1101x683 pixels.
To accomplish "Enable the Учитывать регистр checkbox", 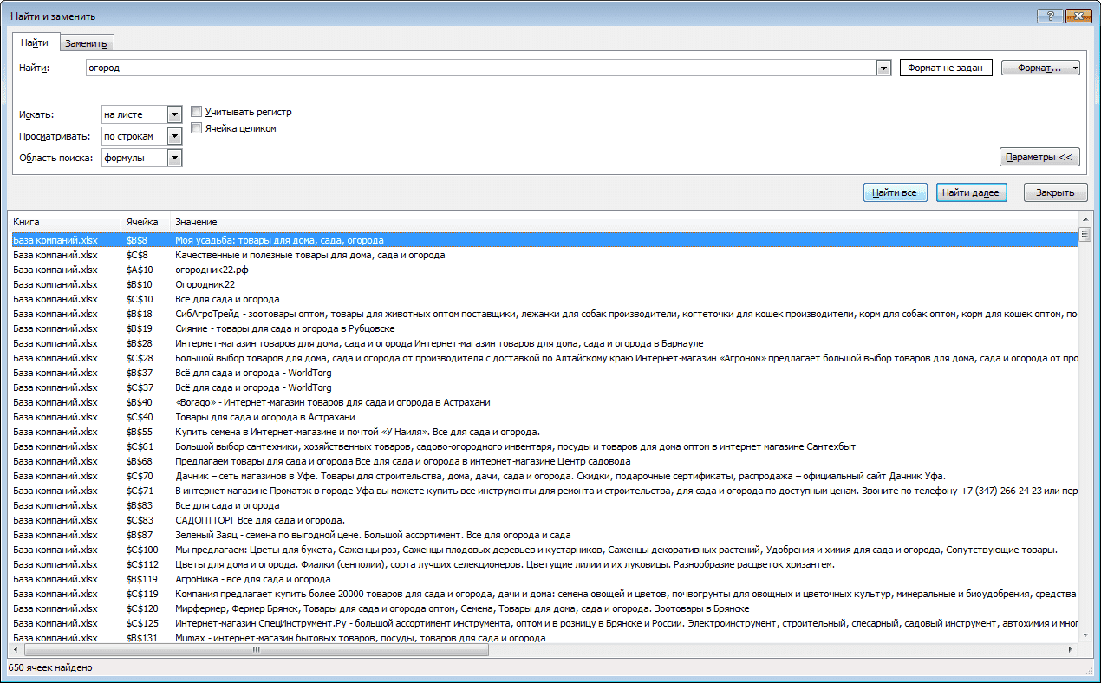I will point(197,112).
